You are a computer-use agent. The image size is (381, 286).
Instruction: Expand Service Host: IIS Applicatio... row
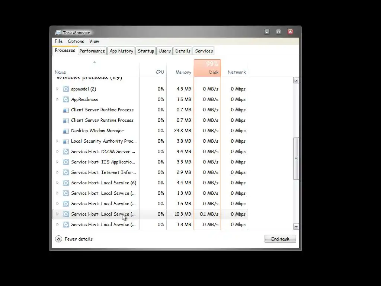(57, 162)
